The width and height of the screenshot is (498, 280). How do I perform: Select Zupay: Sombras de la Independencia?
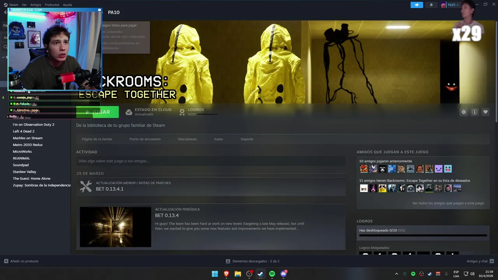(42, 185)
